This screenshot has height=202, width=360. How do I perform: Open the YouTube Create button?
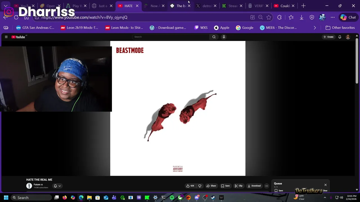[x=328, y=37]
